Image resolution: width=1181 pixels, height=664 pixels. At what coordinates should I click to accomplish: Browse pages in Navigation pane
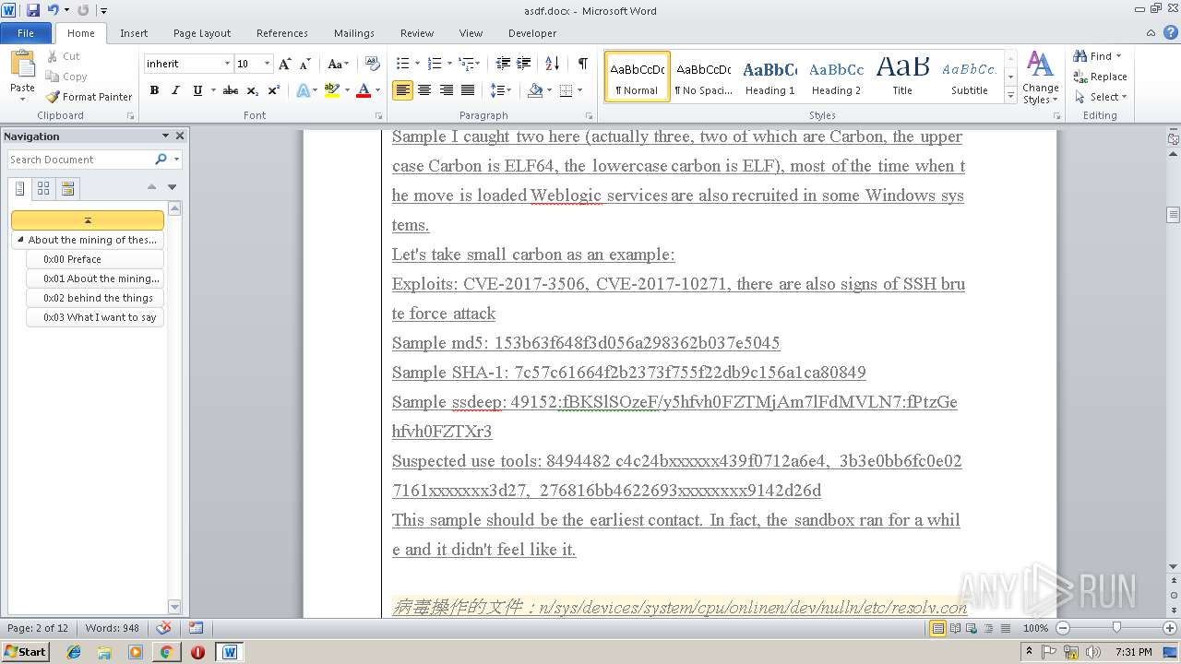(43, 188)
